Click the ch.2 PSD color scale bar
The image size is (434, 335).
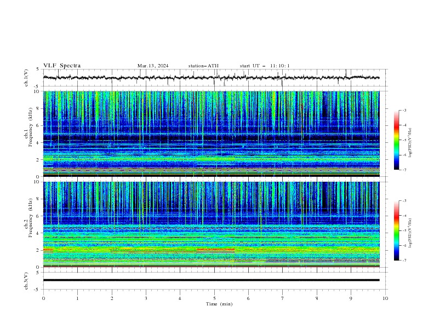(396, 230)
